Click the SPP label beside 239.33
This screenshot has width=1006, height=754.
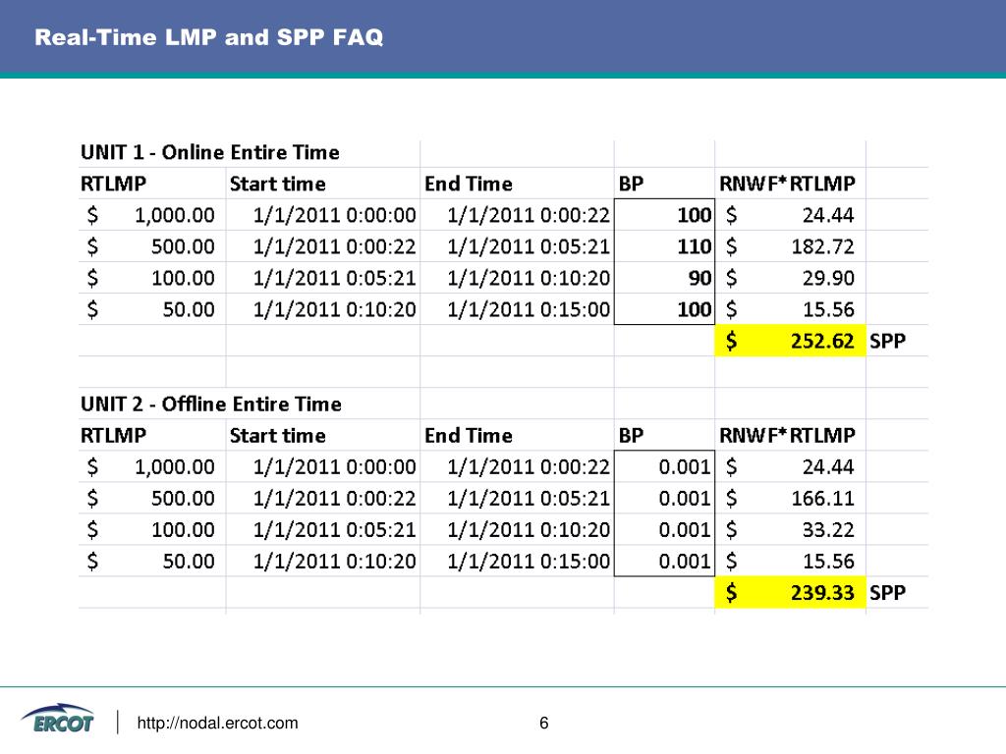(887, 593)
